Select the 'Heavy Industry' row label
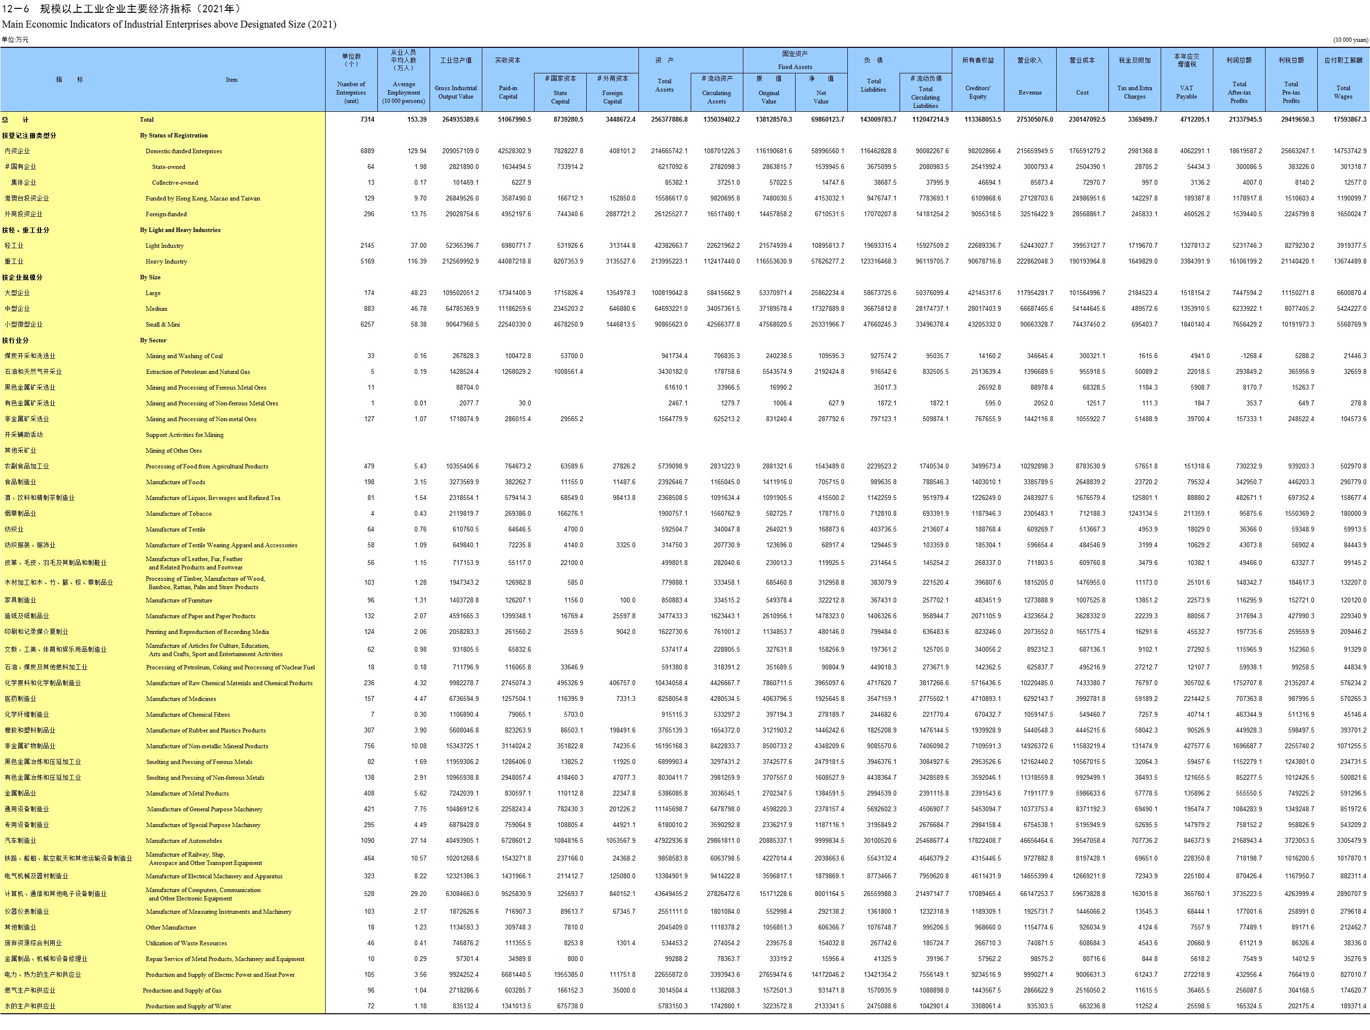This screenshot has height=1030, width=1370. click(x=166, y=262)
